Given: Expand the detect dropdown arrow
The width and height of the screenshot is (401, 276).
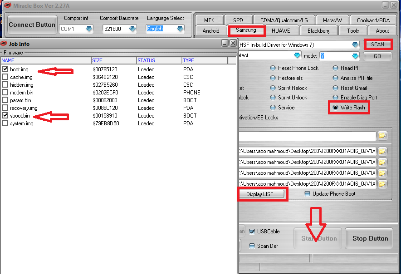Looking at the screenshot, I should 297,55.
